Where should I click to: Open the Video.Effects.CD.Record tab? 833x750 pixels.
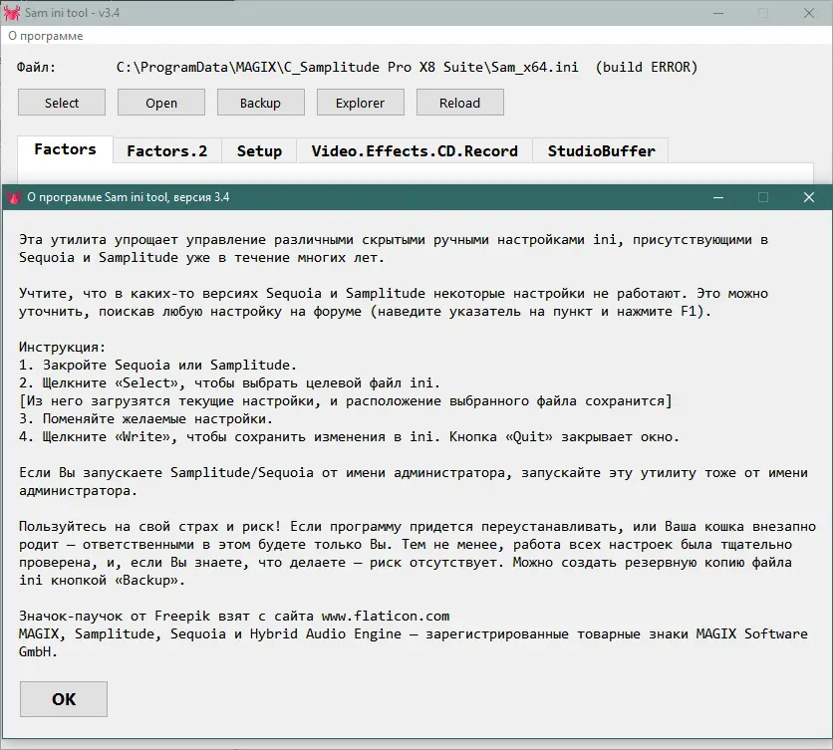pyautogui.click(x=415, y=150)
